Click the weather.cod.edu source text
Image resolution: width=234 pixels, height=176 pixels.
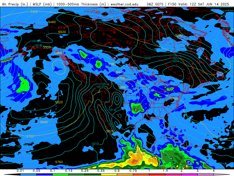124,4
